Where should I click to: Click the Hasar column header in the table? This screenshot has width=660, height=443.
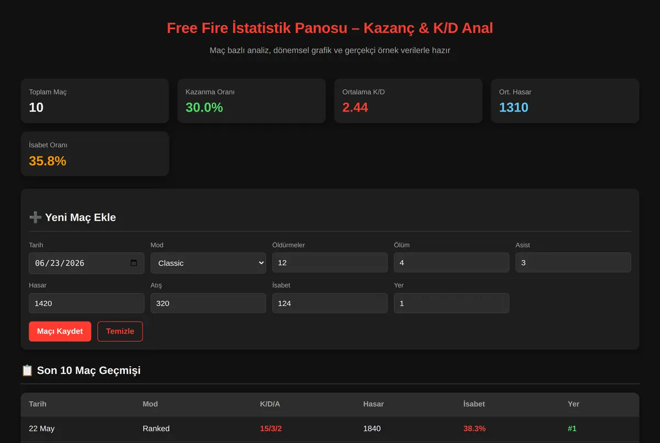(373, 404)
